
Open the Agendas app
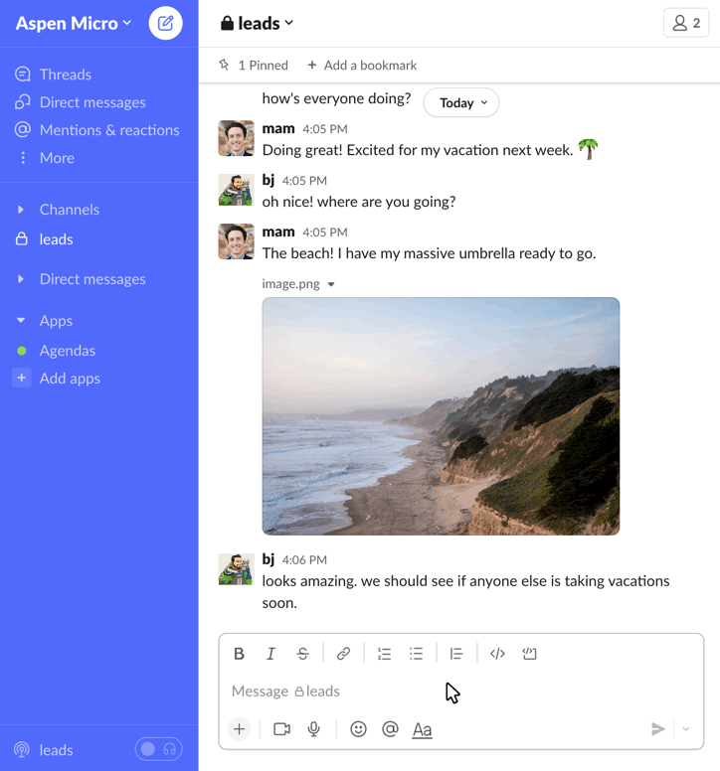click(68, 351)
